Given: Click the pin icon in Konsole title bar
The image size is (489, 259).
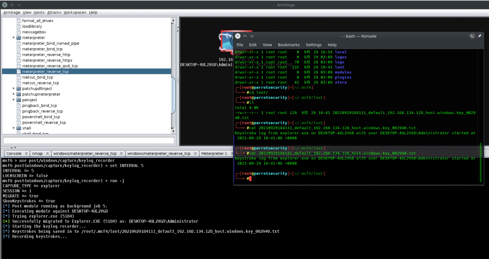Looking at the screenshot, I should (x=479, y=36).
